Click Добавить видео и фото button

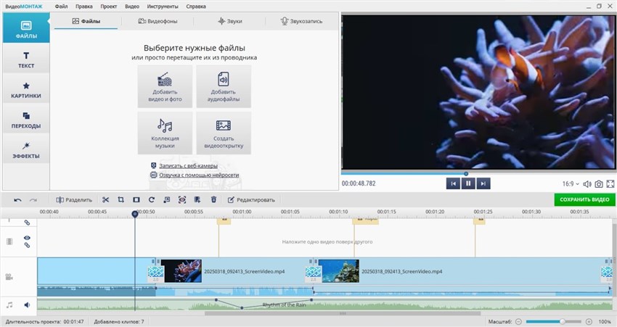click(165, 86)
